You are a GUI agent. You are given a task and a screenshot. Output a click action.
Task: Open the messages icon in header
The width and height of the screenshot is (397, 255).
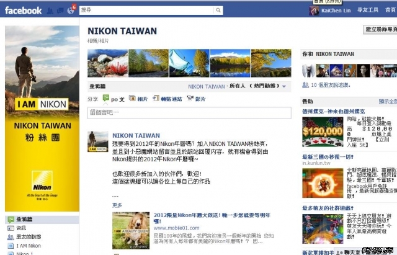60,11
